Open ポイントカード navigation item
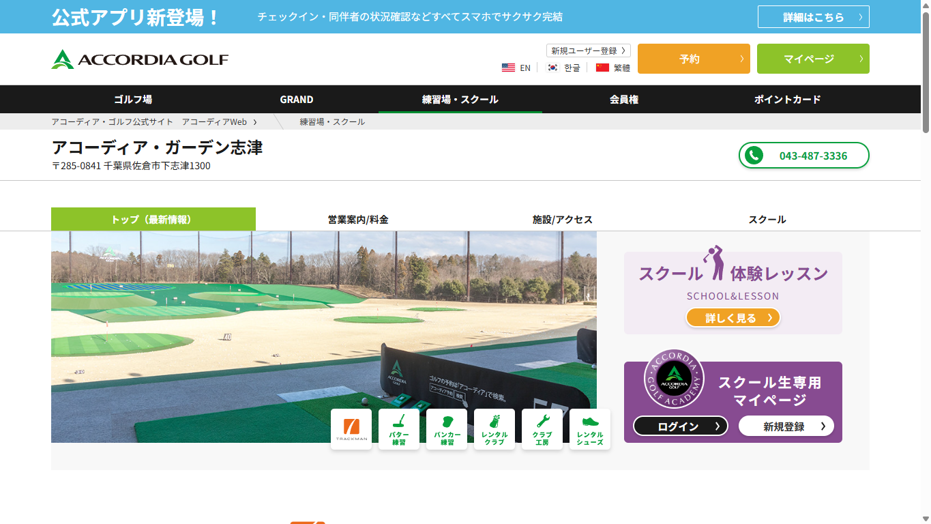 click(788, 99)
